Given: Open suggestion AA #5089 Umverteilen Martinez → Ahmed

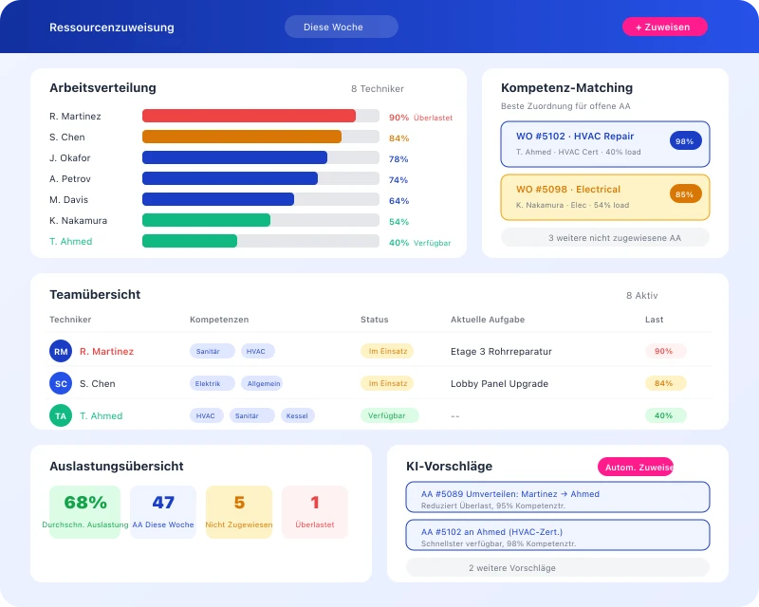Looking at the screenshot, I should (557, 498).
